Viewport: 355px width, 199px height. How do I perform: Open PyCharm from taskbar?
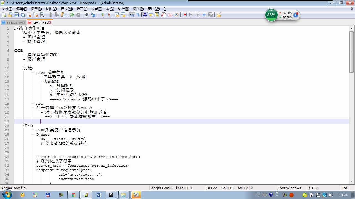click(x=111, y=195)
